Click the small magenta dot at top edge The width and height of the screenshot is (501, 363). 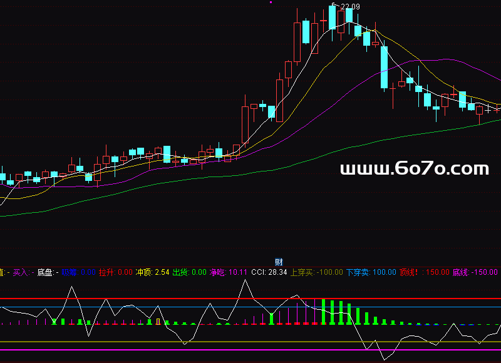tap(271, 2)
